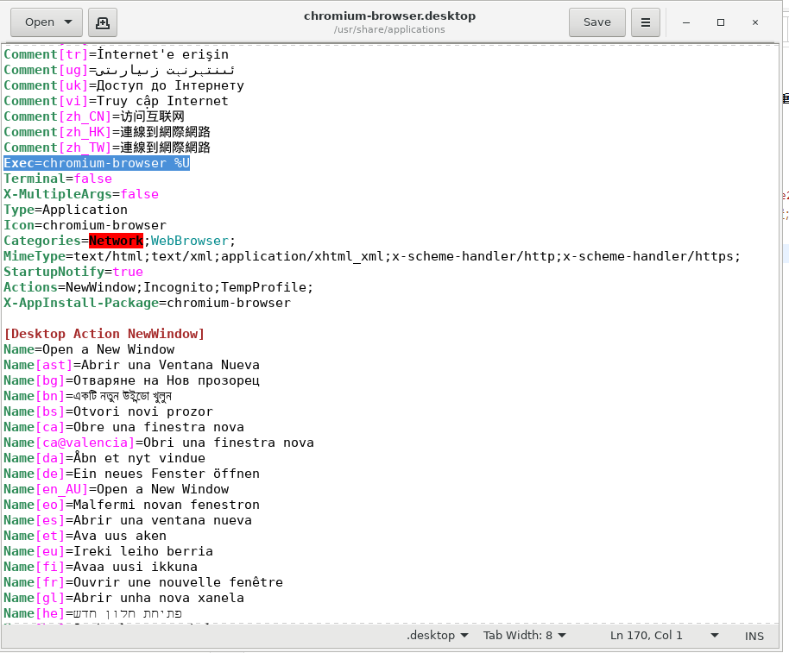Image resolution: width=789 pixels, height=653 pixels.
Task: Minimize the gedit window
Action: coord(686,22)
